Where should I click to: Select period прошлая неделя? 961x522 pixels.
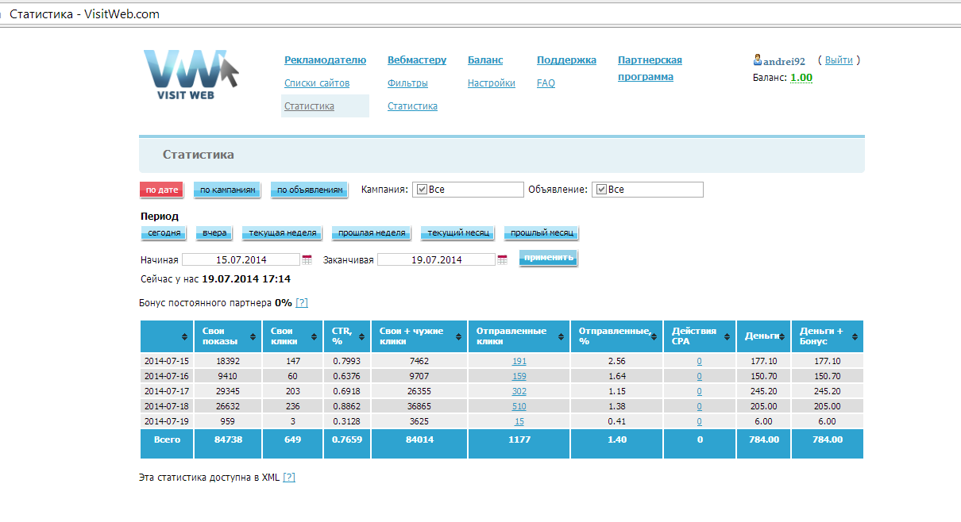tap(372, 233)
